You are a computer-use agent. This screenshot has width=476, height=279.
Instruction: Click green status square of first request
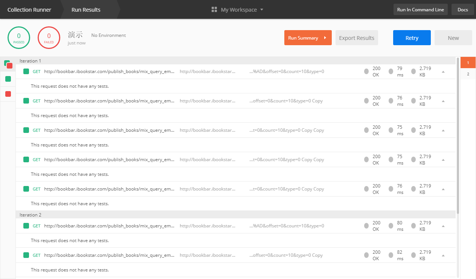pyautogui.click(x=26, y=72)
